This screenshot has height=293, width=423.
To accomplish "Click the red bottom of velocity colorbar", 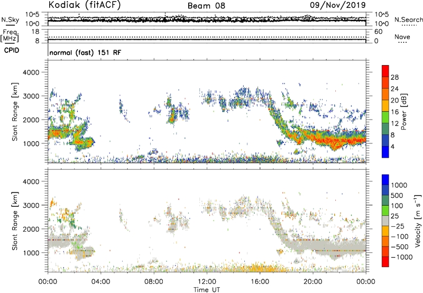I will pyautogui.click(x=385, y=262).
